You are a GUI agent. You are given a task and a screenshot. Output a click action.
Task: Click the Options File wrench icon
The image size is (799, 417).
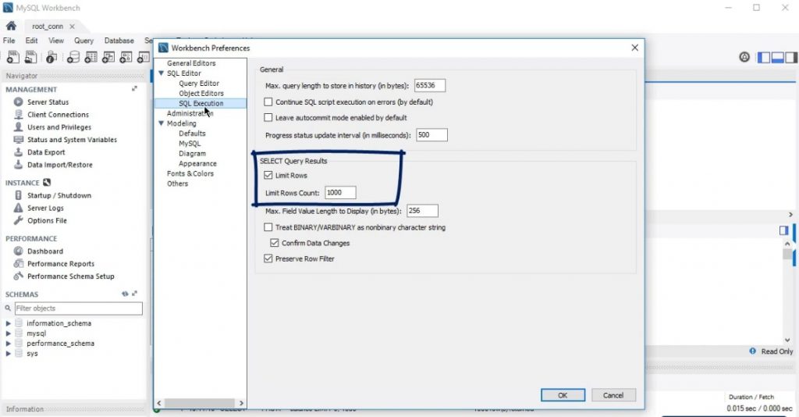(19, 221)
